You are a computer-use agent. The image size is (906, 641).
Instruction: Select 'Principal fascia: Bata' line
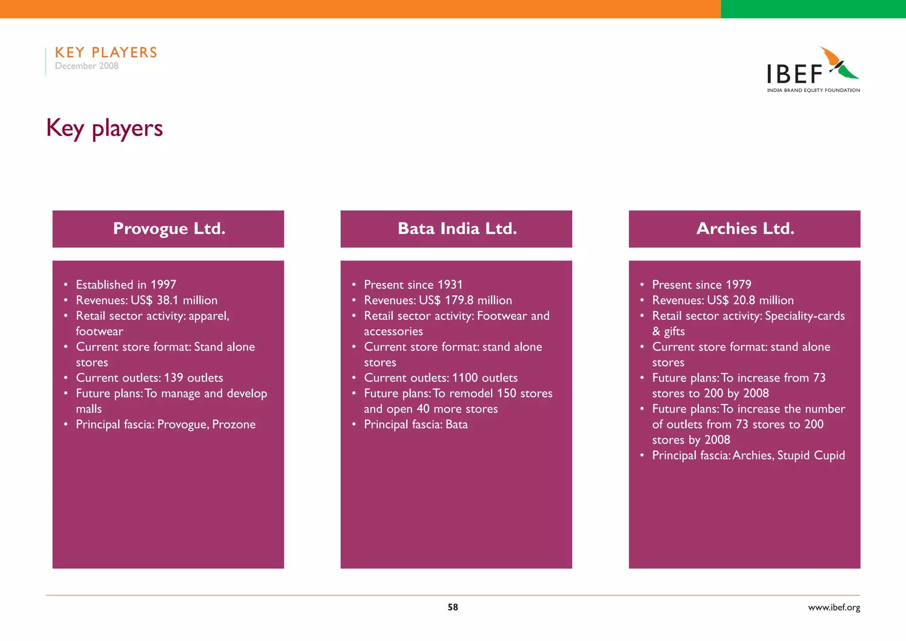416,425
